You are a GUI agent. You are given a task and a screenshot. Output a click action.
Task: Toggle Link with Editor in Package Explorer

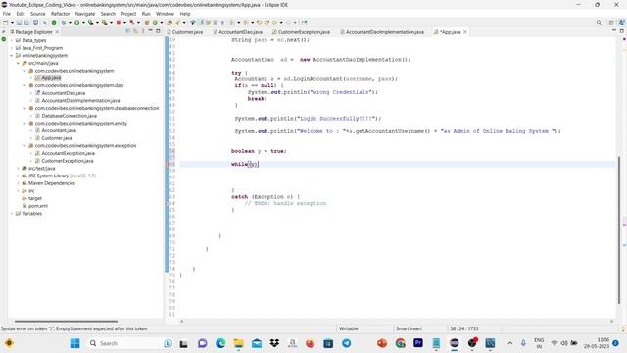tap(135, 31)
